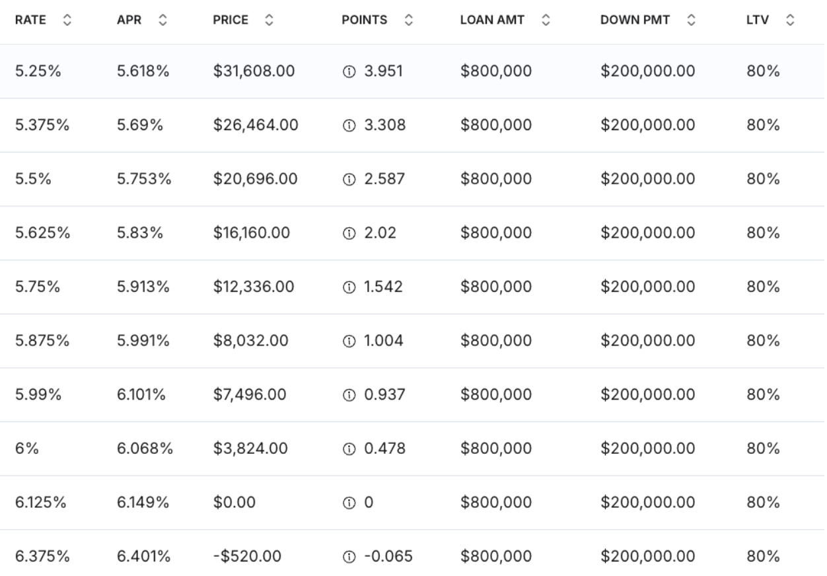827x576 pixels.
Task: Click the 6.068% APR value
Action: point(145,449)
